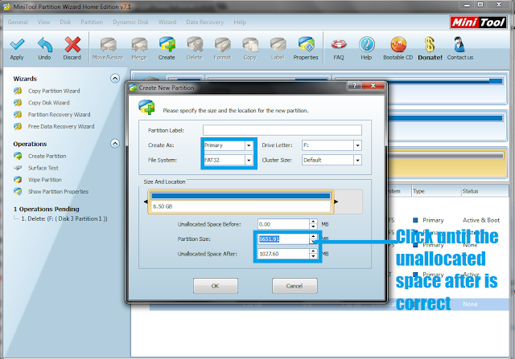Click OK in Create New Partition dialog
This screenshot has height=359, width=515.
click(x=216, y=286)
